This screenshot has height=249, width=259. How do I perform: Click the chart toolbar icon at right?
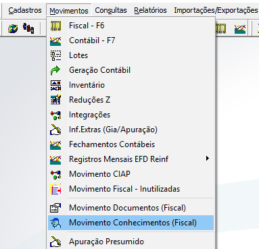click(240, 29)
